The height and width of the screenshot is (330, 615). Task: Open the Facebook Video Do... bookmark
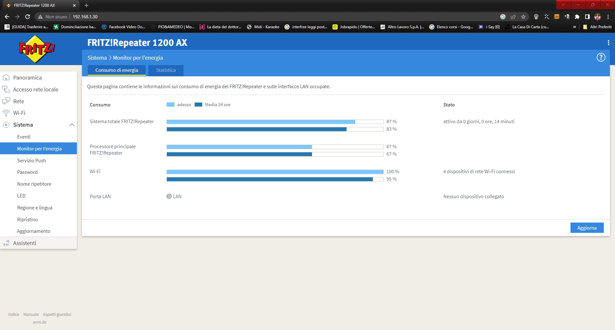(x=123, y=27)
